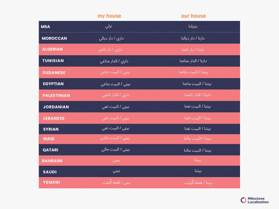Click the Milestone Localization brand text
279x209 pixels.
[258, 200]
